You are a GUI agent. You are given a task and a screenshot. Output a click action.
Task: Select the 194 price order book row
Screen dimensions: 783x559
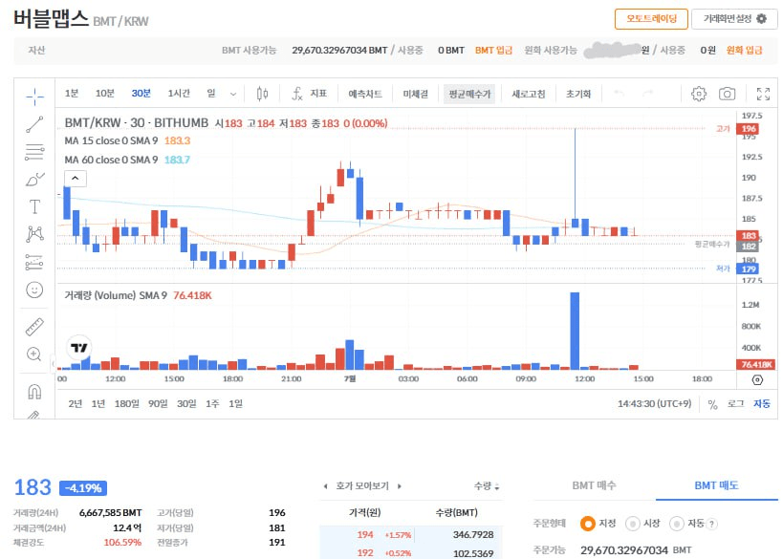tap(411, 535)
